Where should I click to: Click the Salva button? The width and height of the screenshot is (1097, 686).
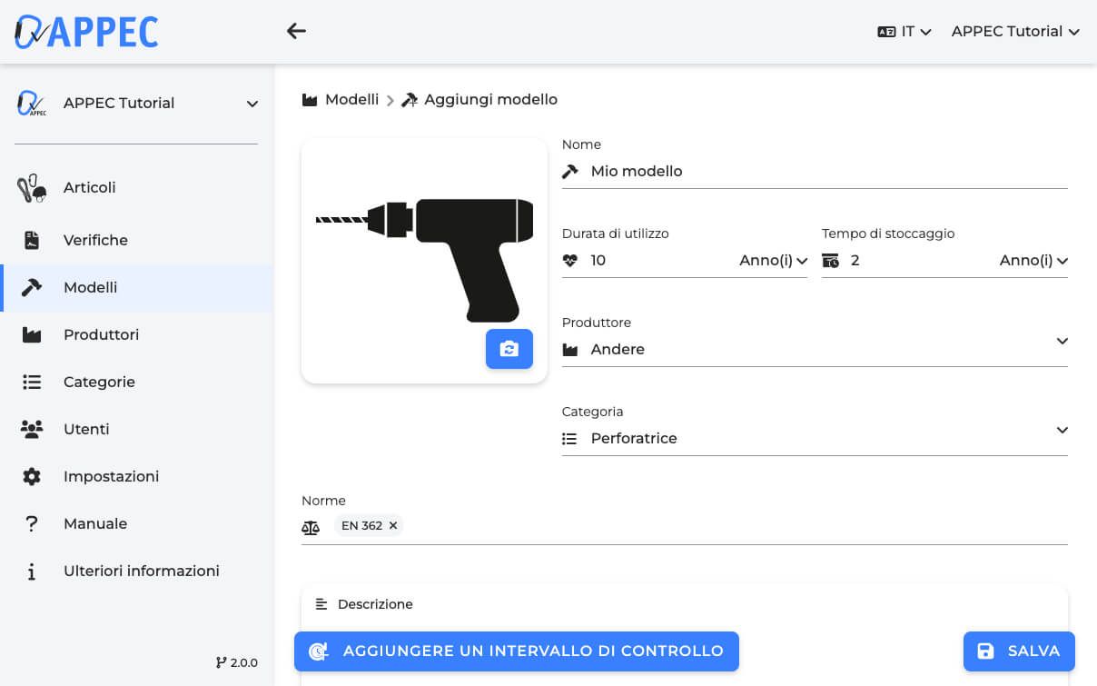[1019, 651]
